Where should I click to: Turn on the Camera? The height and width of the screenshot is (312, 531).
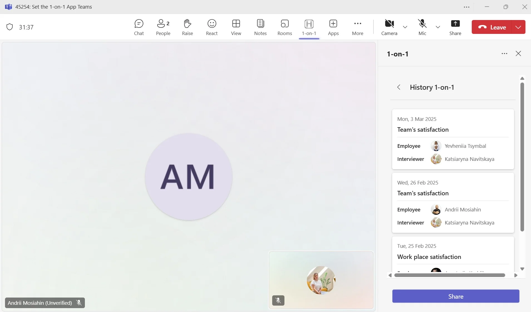(389, 27)
